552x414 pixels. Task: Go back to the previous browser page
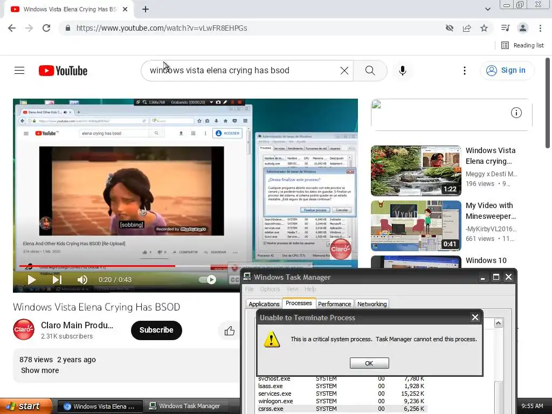click(12, 28)
